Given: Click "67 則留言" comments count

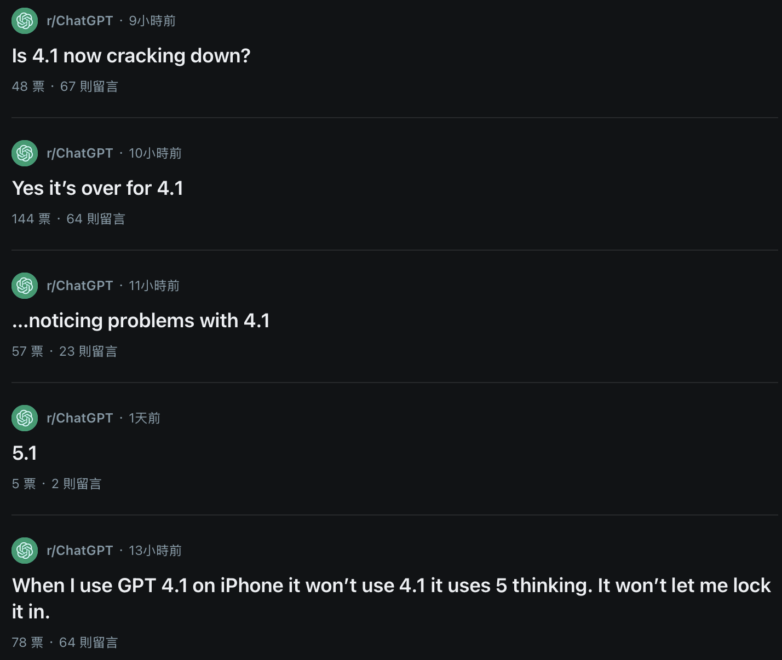Looking at the screenshot, I should 89,86.
